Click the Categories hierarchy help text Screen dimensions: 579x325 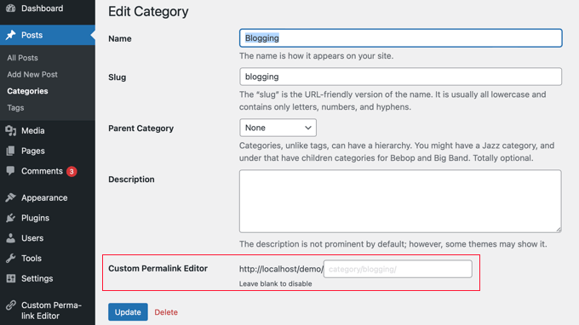[397, 151]
